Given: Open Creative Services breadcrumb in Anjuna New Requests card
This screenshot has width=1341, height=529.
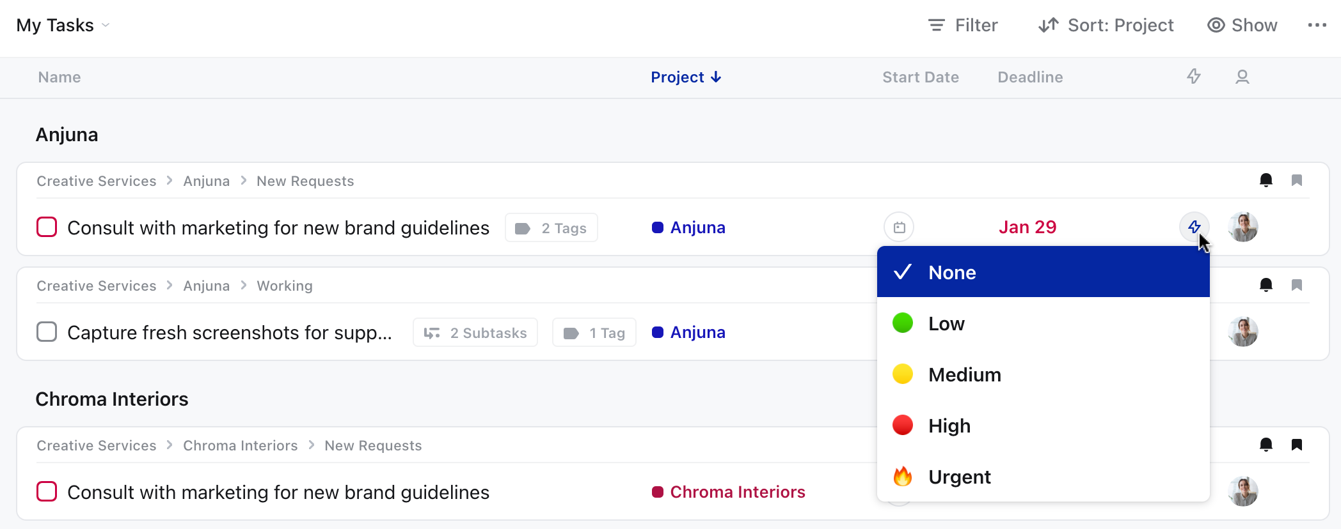Looking at the screenshot, I should pyautogui.click(x=96, y=181).
